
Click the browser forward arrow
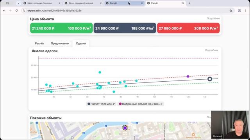pos(11,10)
